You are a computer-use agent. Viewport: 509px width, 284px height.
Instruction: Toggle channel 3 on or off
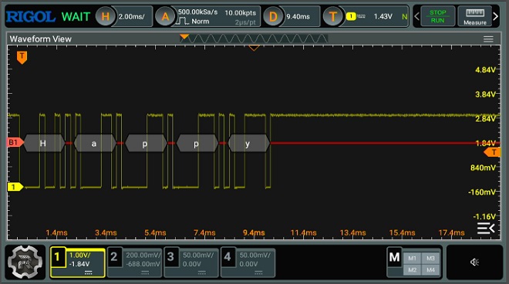[171, 257]
